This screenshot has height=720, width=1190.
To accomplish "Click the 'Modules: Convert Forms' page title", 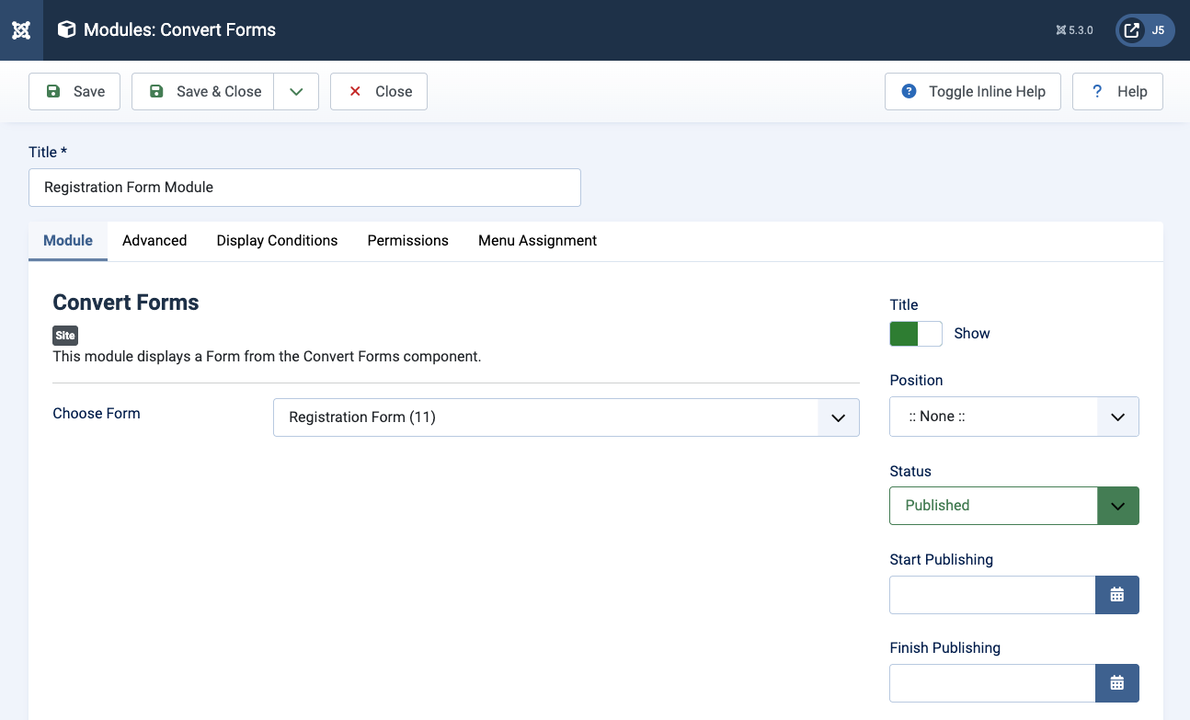I will 179,30.
